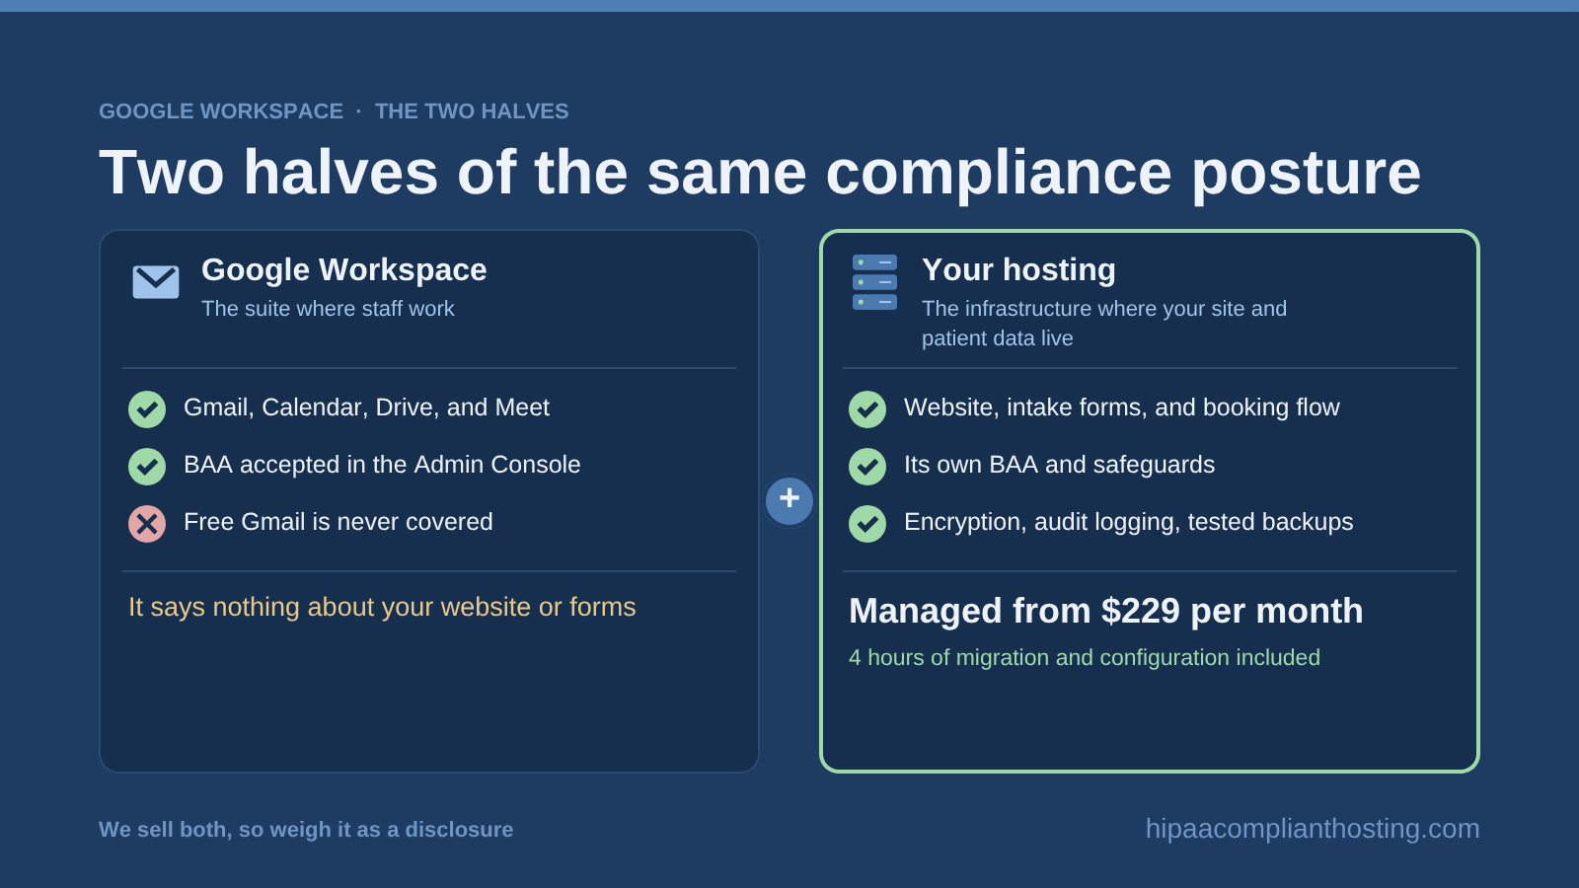The image size is (1579, 888).
Task: Click the 'Your hosting' card title
Action: click(x=1018, y=269)
